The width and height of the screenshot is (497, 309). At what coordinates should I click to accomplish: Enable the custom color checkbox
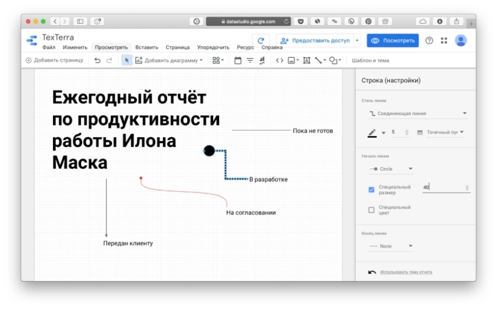(371, 210)
